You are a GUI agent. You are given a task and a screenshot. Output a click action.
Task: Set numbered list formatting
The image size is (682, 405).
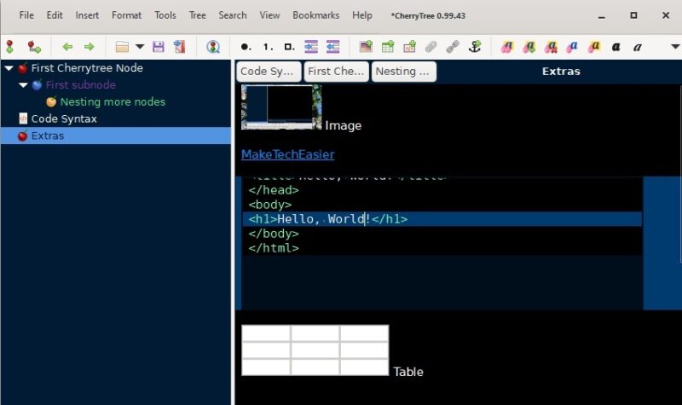[268, 47]
